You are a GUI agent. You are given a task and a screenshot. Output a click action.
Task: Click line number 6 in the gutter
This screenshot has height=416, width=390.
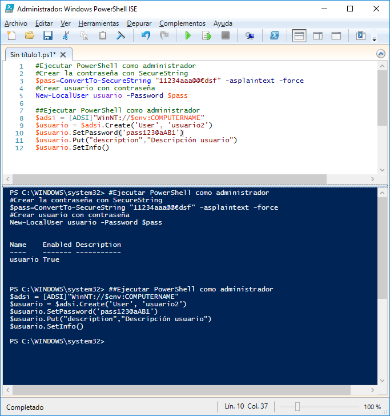click(x=22, y=103)
